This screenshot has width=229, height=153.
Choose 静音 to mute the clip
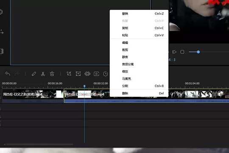(x=139, y=57)
